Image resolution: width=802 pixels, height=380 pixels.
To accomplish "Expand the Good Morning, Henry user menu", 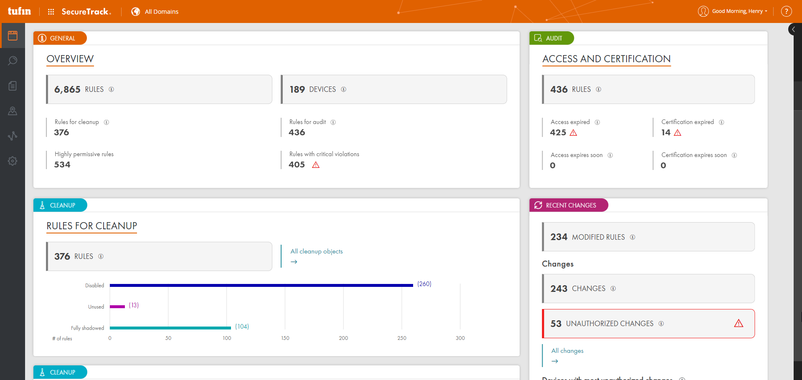I will [733, 11].
